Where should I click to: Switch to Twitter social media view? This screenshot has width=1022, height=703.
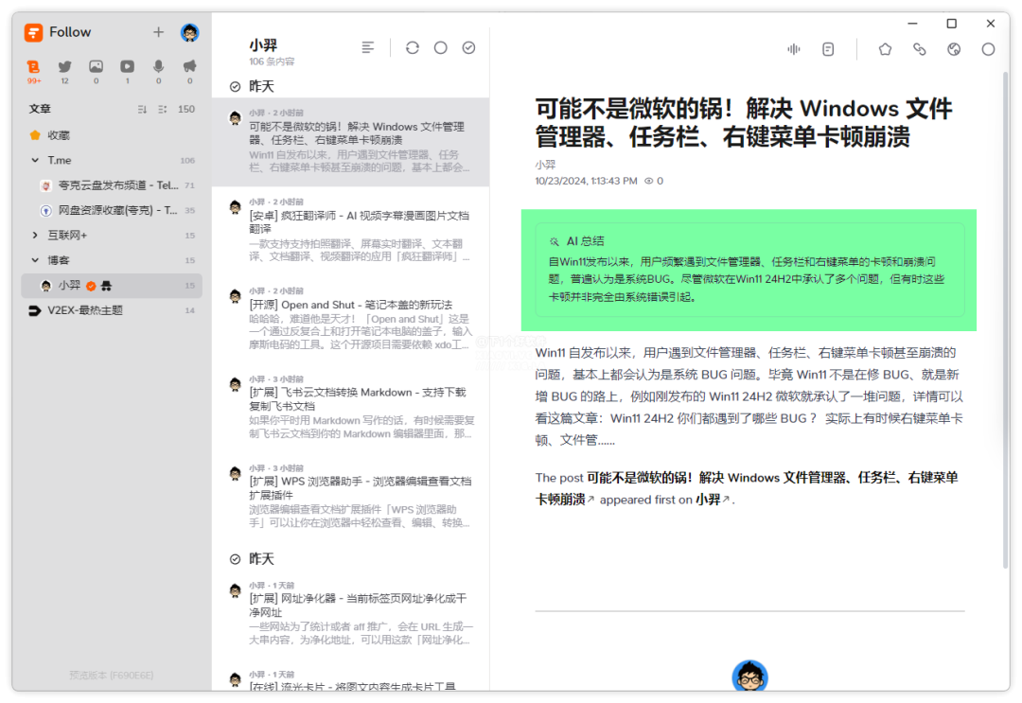tap(64, 71)
